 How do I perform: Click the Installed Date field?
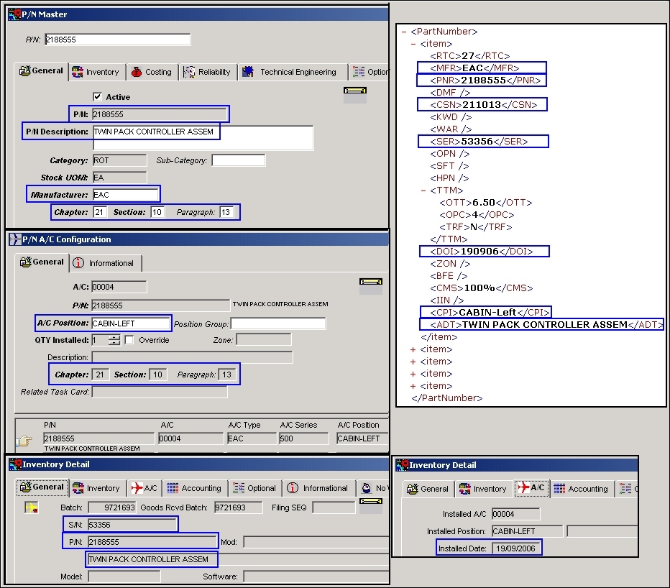click(x=515, y=548)
